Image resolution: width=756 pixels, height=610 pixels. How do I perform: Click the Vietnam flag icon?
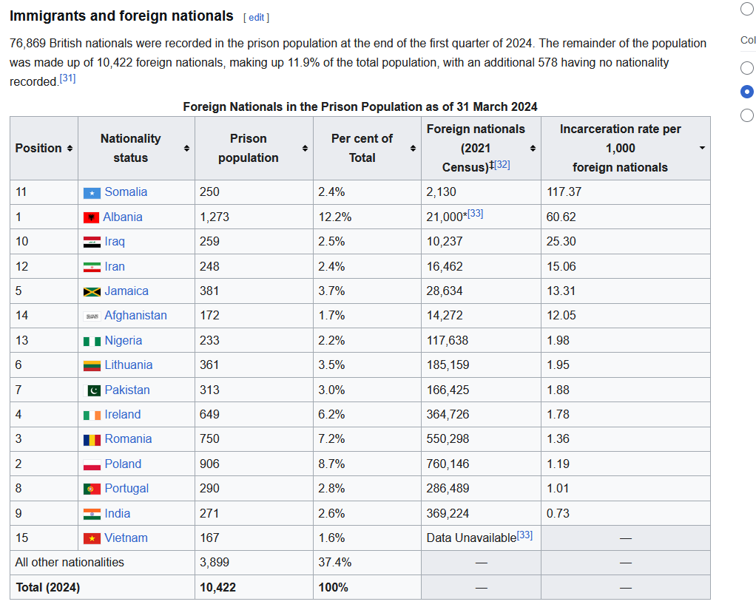[92, 539]
